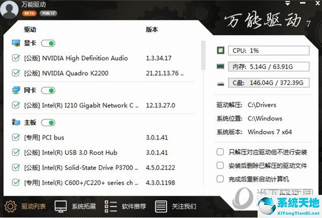Click the 网卡 group label
The width and height of the screenshot is (322, 218).
[30, 90]
